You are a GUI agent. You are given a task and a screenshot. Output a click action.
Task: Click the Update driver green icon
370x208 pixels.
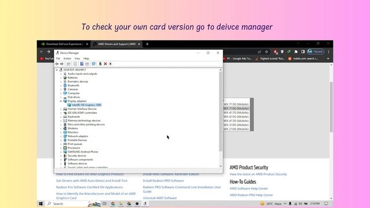(x=100, y=64)
